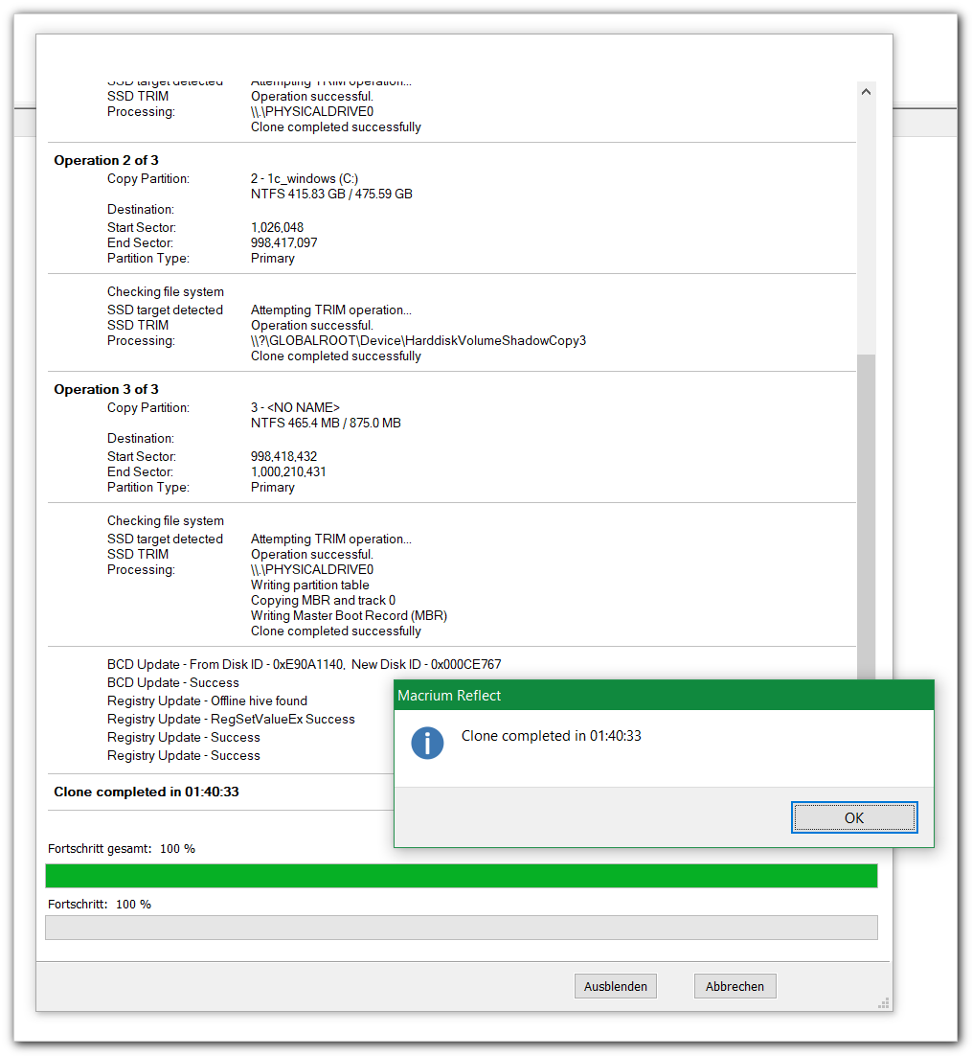Click start sector value '1,026,048'
The height and width of the screenshot is (1056, 972).
tap(277, 228)
